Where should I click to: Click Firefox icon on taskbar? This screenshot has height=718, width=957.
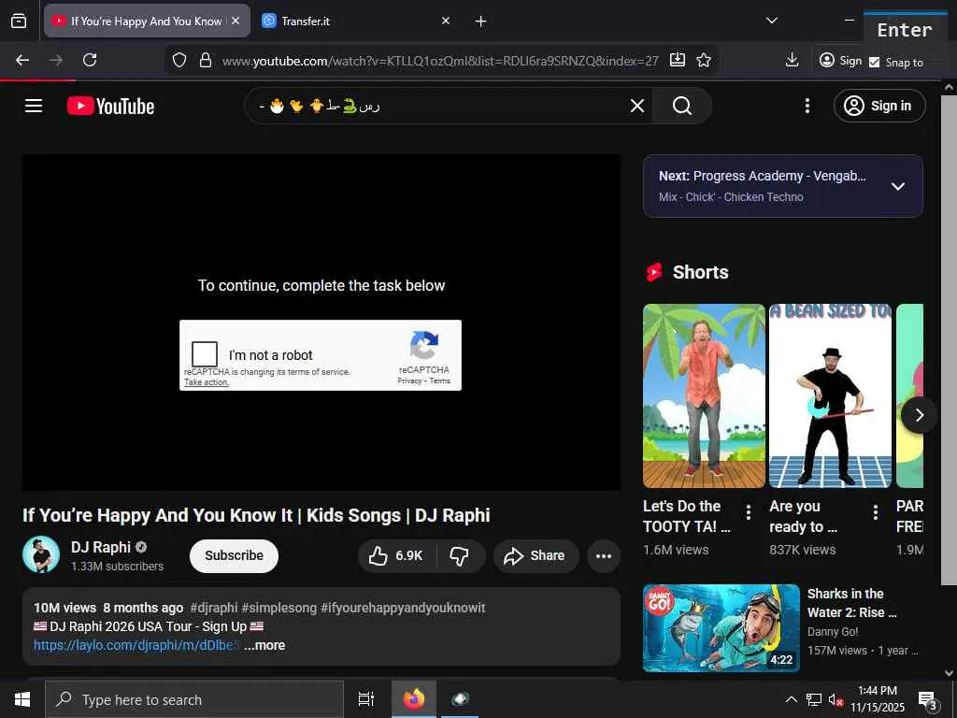click(413, 699)
